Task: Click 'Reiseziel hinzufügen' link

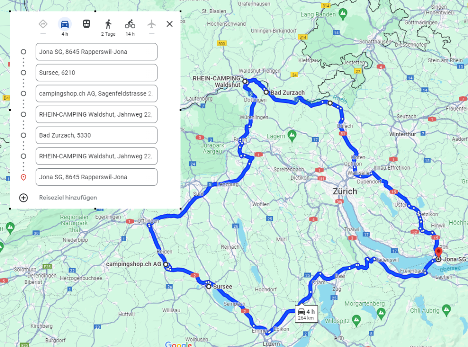Action: (x=68, y=198)
